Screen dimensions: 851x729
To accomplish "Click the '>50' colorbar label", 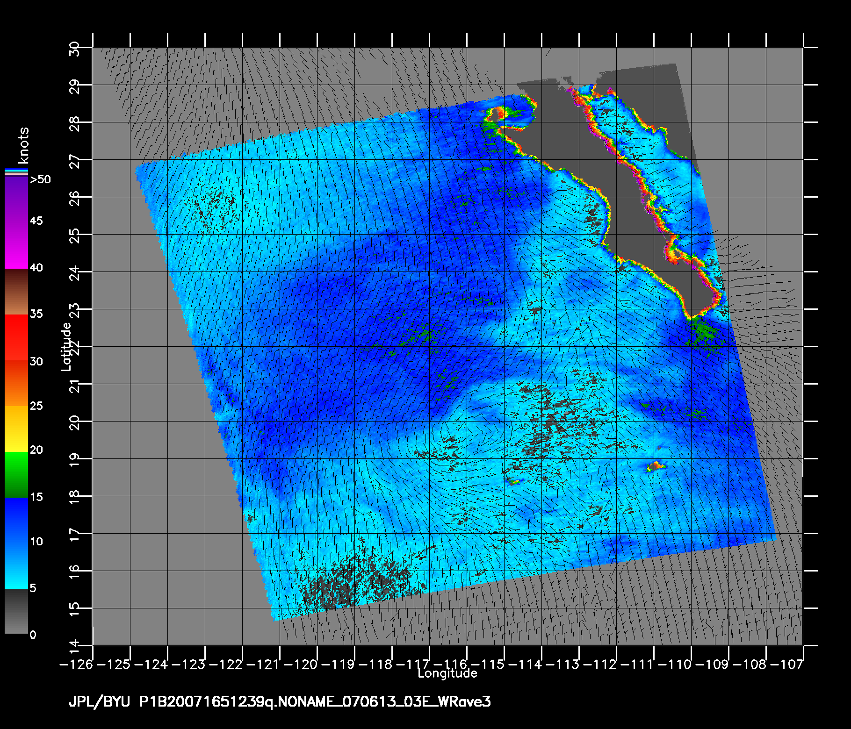I will [x=40, y=179].
